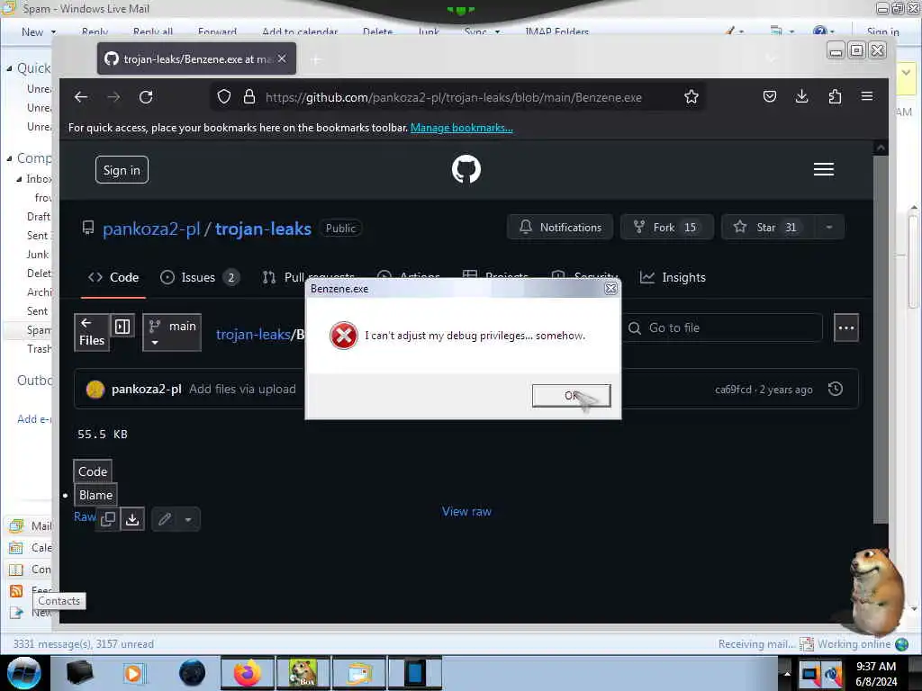Viewport: 922px width, 691px height.
Task: Download the raw Benzene.exe file
Action: point(133,519)
